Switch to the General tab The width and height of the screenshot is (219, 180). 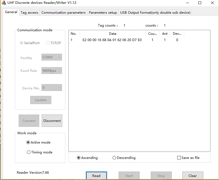click(11, 12)
